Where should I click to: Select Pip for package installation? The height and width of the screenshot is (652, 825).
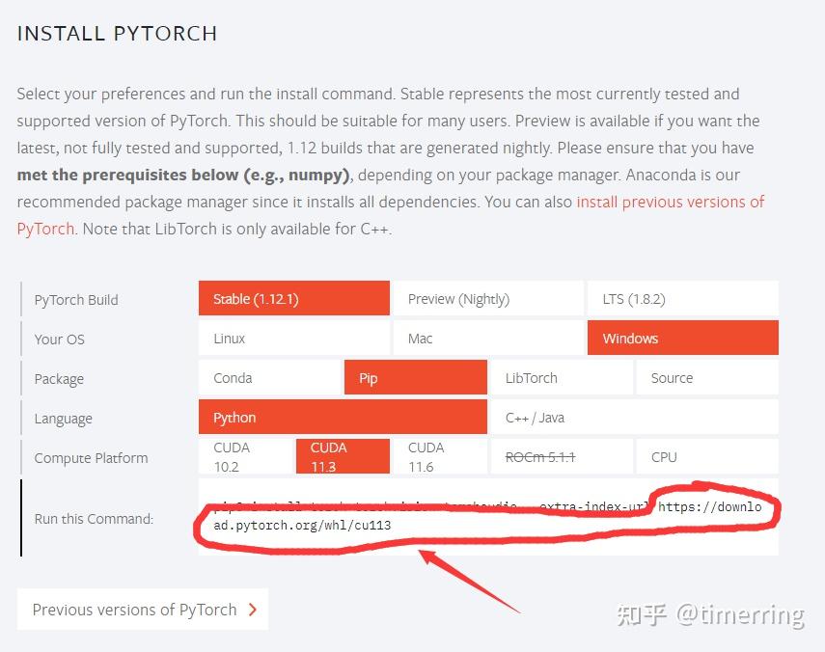415,377
